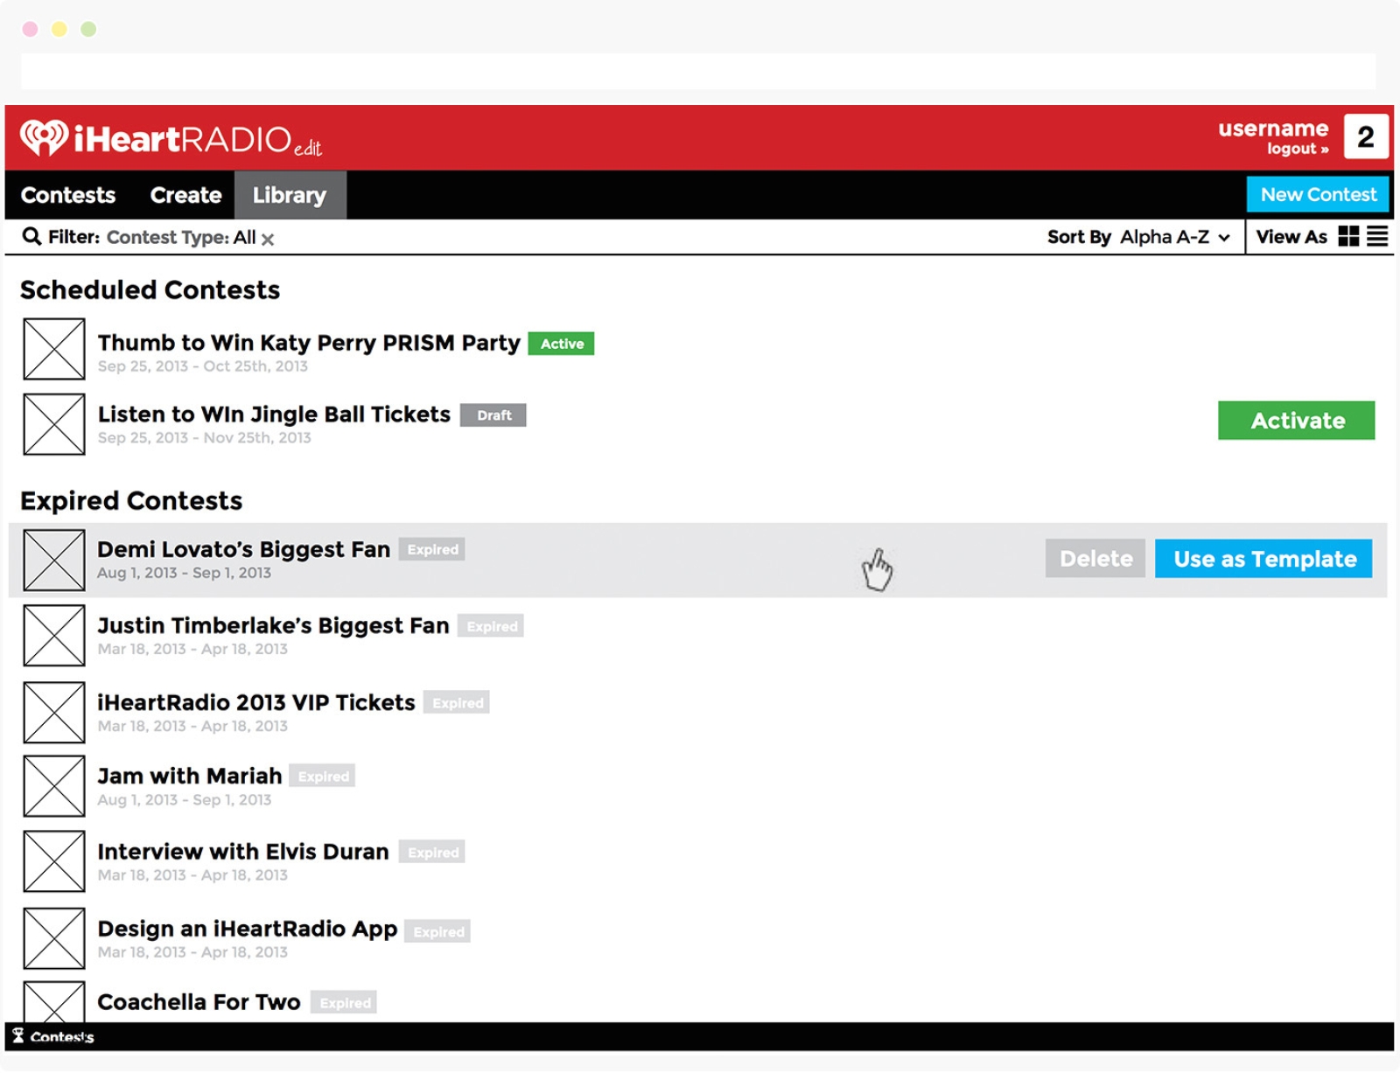Open Listen to Win Jingle Ball Tickets
This screenshot has width=1400, height=1073.
coord(274,415)
